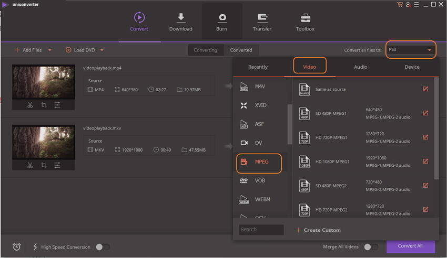Viewport: 447px width, 258px height.
Task: Click the videoplayback.mp4 file name
Action: [102, 68]
